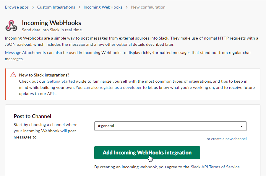Click the # general text inside the channel field
Screen dimensions: 266x176
pyautogui.click(x=106, y=126)
